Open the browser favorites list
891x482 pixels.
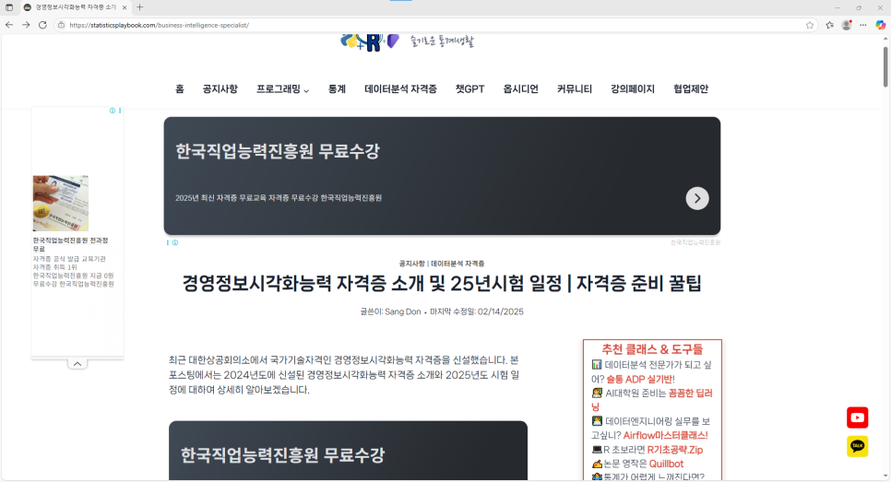829,25
